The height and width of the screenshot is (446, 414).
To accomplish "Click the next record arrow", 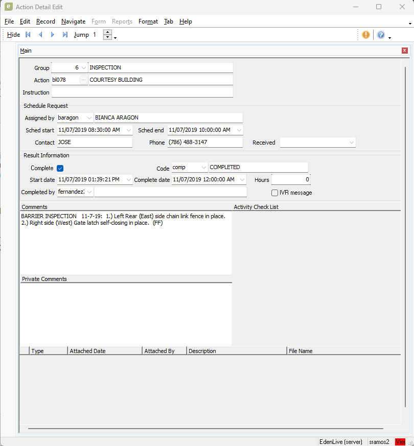I will (53, 35).
